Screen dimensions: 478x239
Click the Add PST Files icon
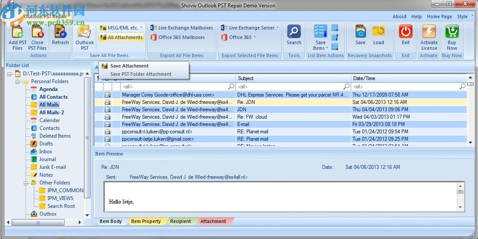tap(17, 33)
